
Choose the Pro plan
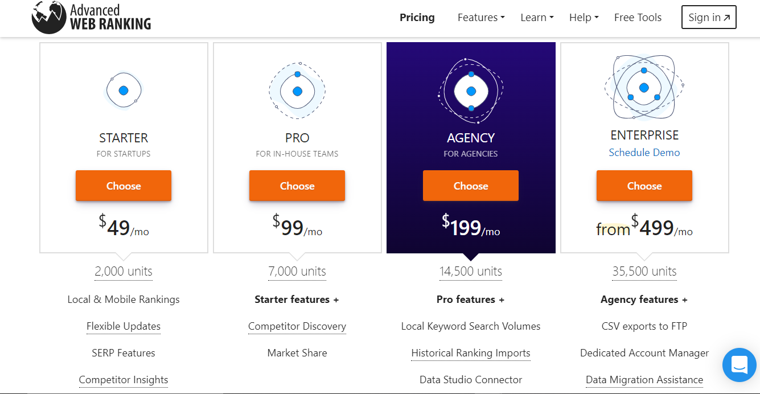297,186
